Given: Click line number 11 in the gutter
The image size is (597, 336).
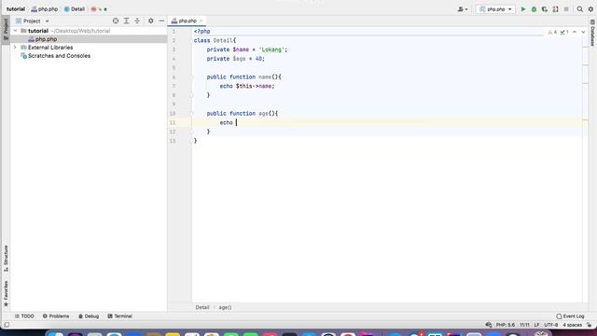Looking at the screenshot, I should pyautogui.click(x=173, y=122).
